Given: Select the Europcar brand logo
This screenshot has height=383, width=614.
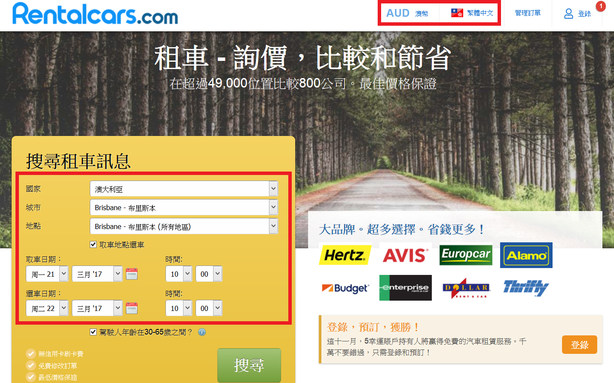Looking at the screenshot, I should click(466, 255).
